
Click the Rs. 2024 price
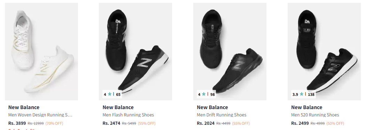[x=205, y=123]
